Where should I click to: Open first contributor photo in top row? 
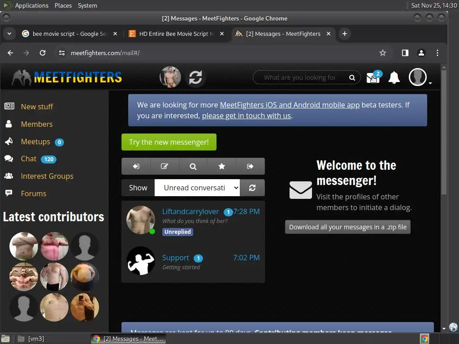click(24, 246)
